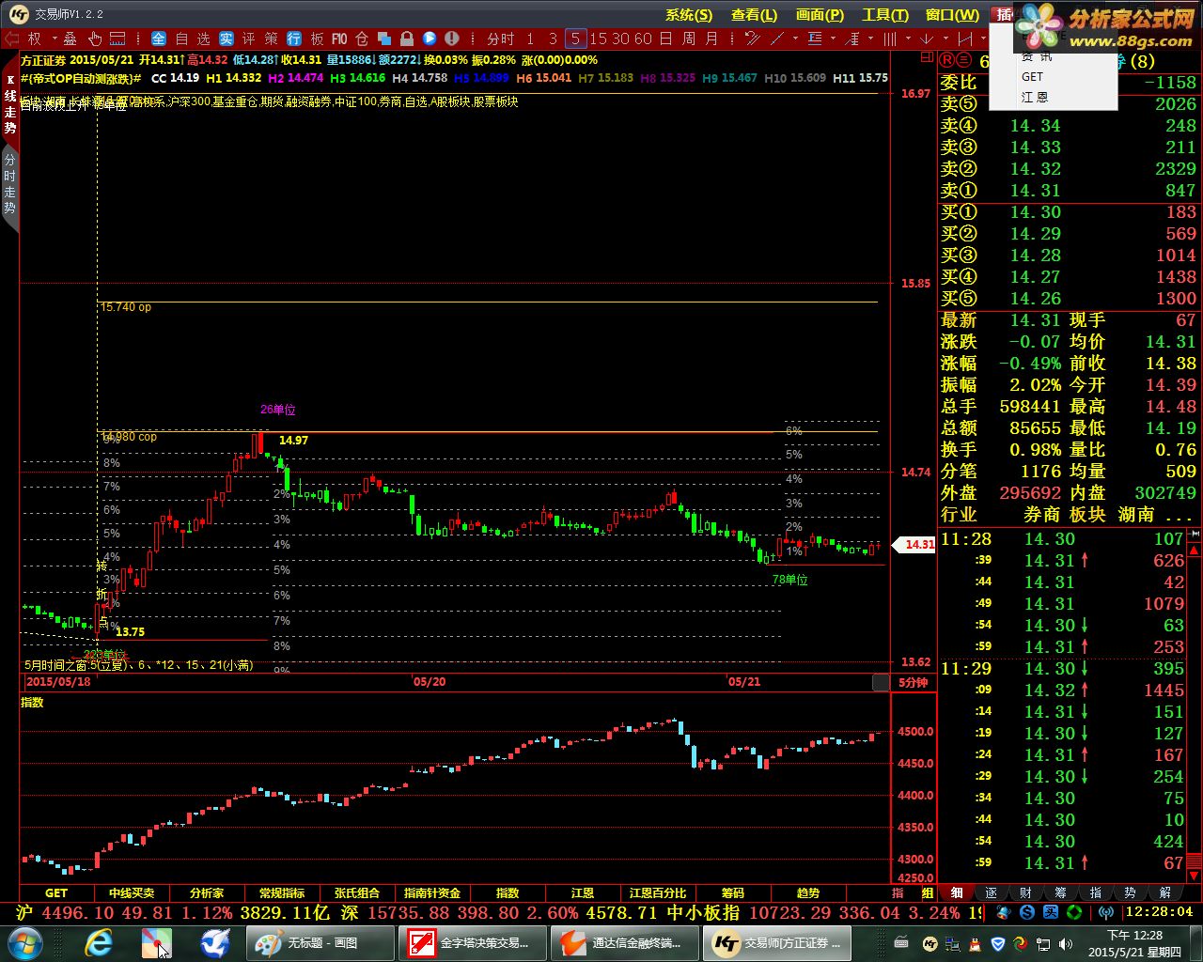The image size is (1203, 962).
Task: Click the 叠 overlay chart icon
Action: point(70,39)
